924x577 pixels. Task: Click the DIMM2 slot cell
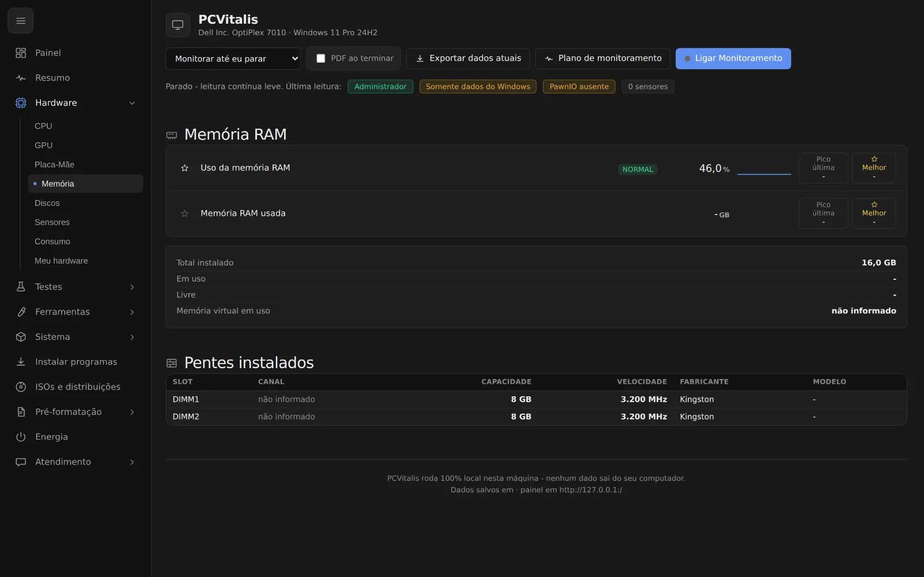[186, 417]
